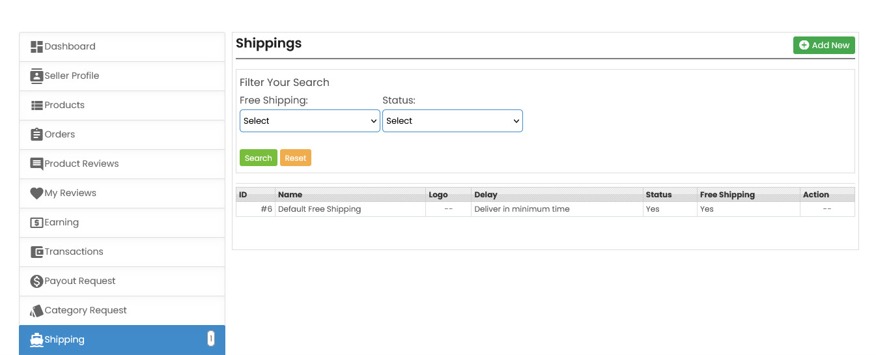The image size is (876, 355).
Task: Click the Category Request tags icon
Action: [x=36, y=311]
